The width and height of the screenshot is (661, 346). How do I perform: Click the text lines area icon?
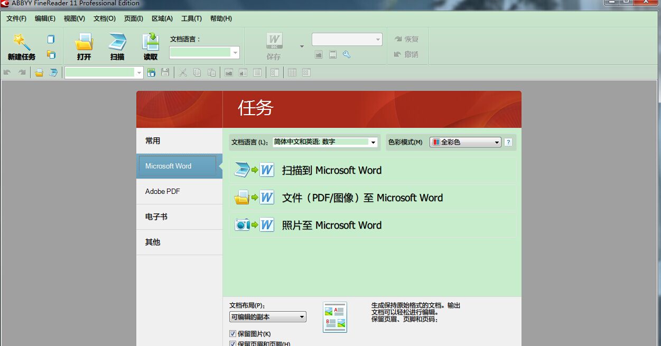pos(257,72)
